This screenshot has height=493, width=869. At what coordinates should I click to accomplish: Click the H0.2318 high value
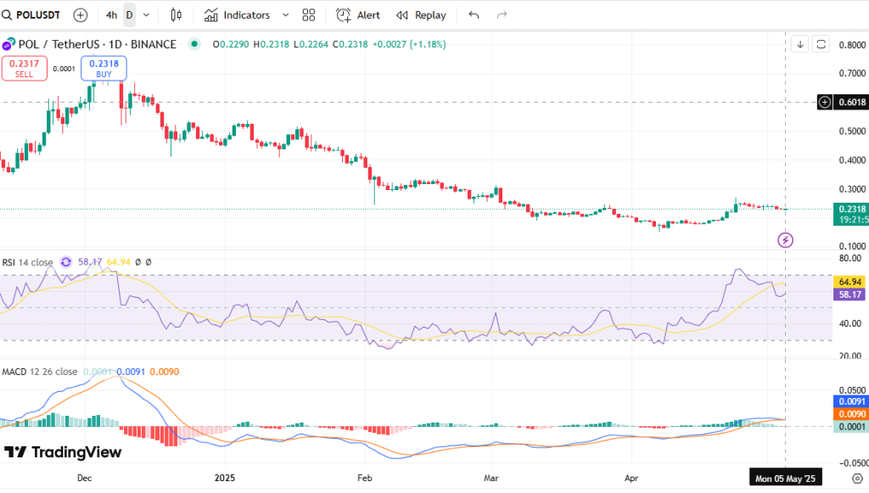tap(271, 44)
